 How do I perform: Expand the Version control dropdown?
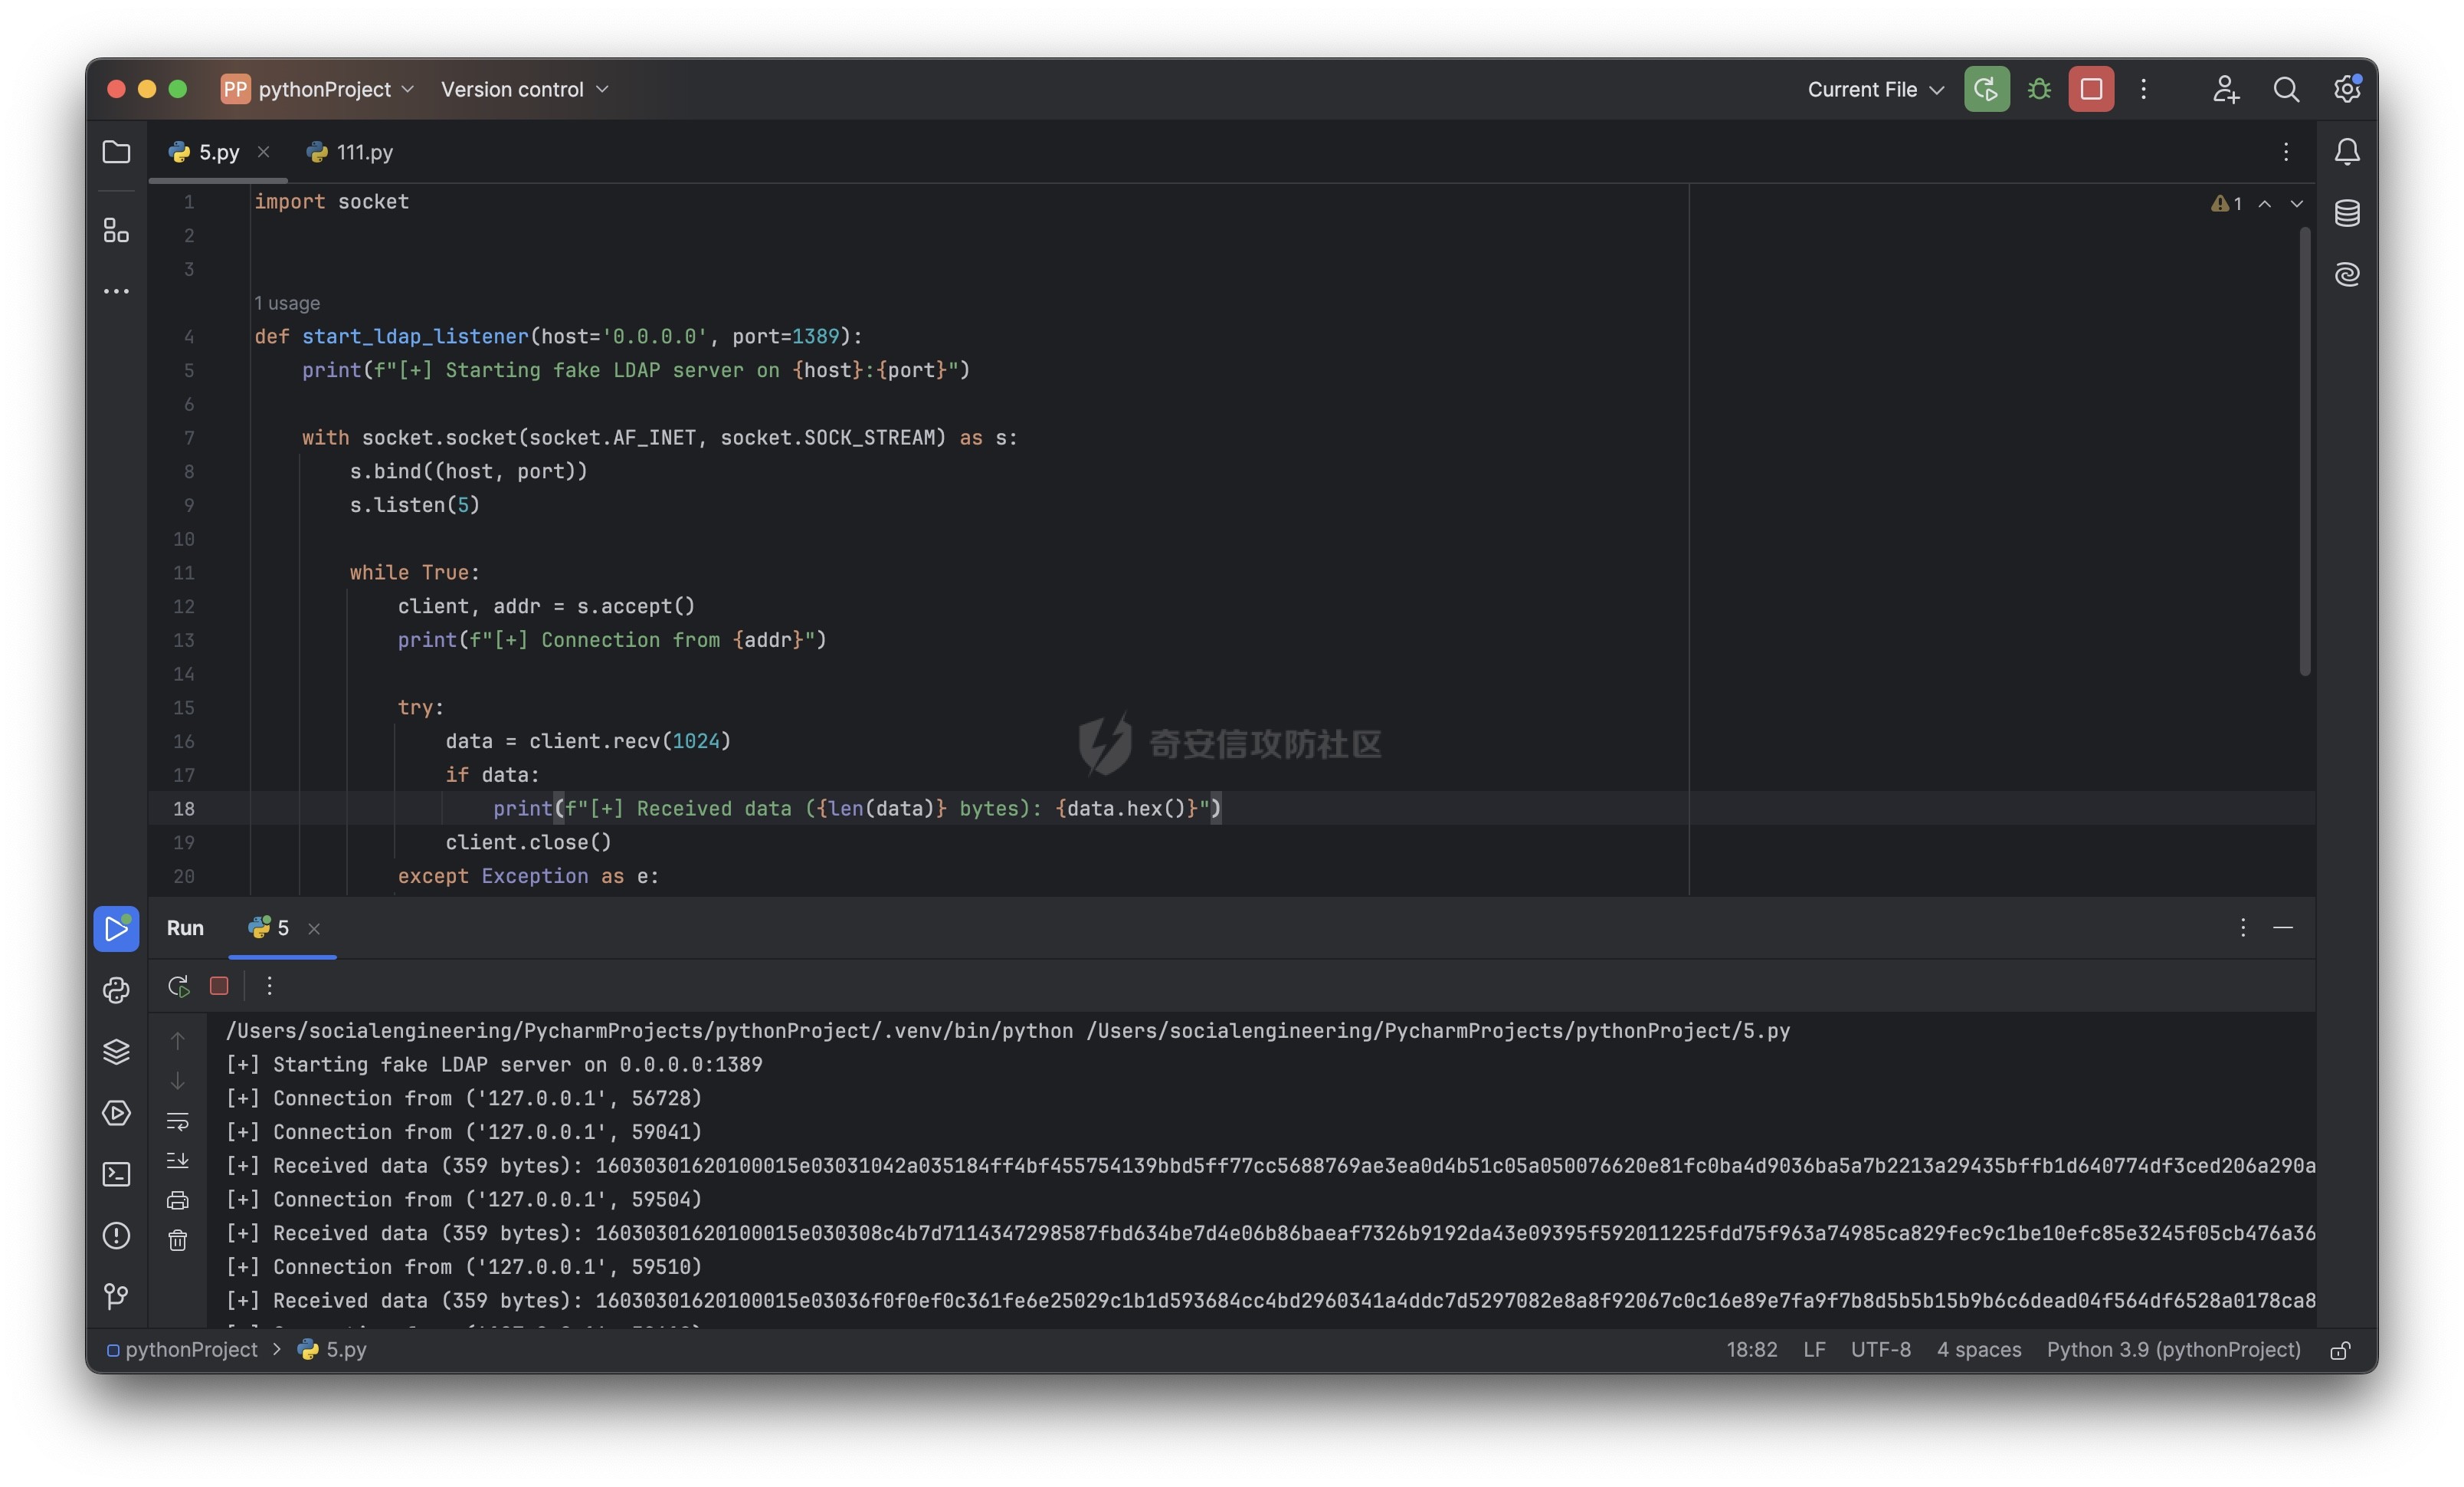pyautogui.click(x=524, y=89)
